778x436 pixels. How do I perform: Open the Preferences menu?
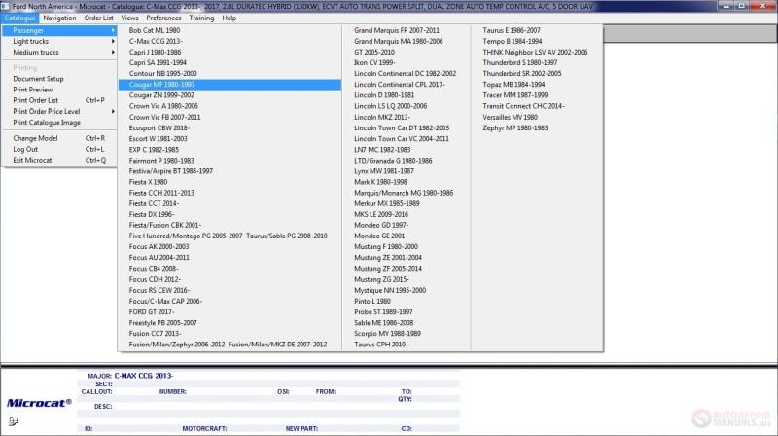point(163,18)
